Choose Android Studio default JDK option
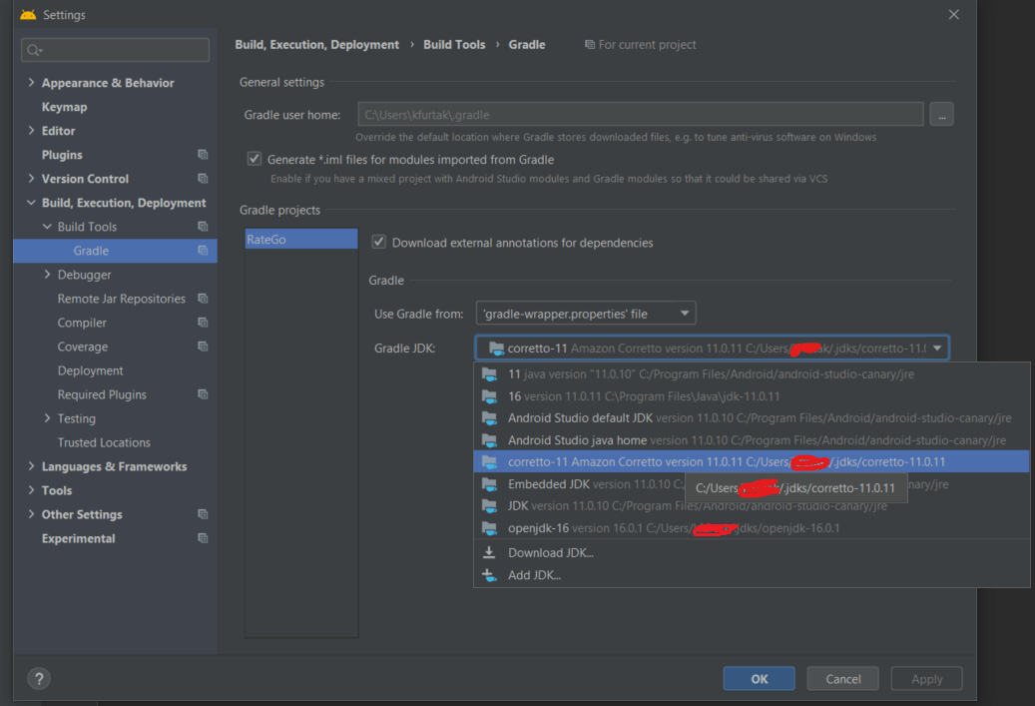 tap(752, 418)
